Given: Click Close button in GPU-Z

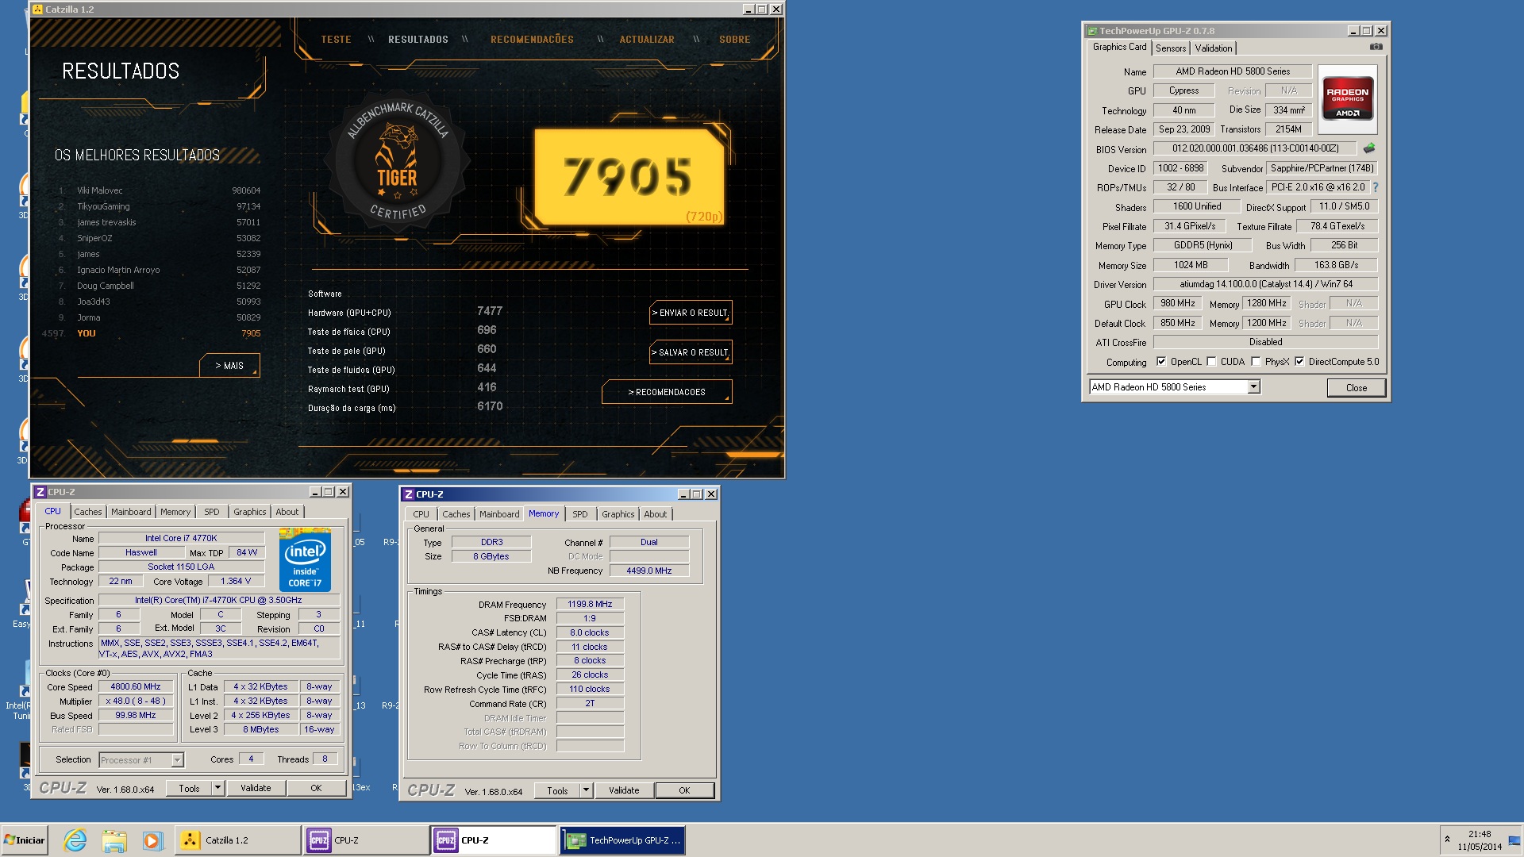Looking at the screenshot, I should 1356,388.
